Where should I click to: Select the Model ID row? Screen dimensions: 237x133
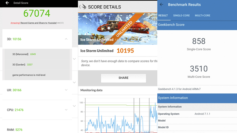coord(197,127)
